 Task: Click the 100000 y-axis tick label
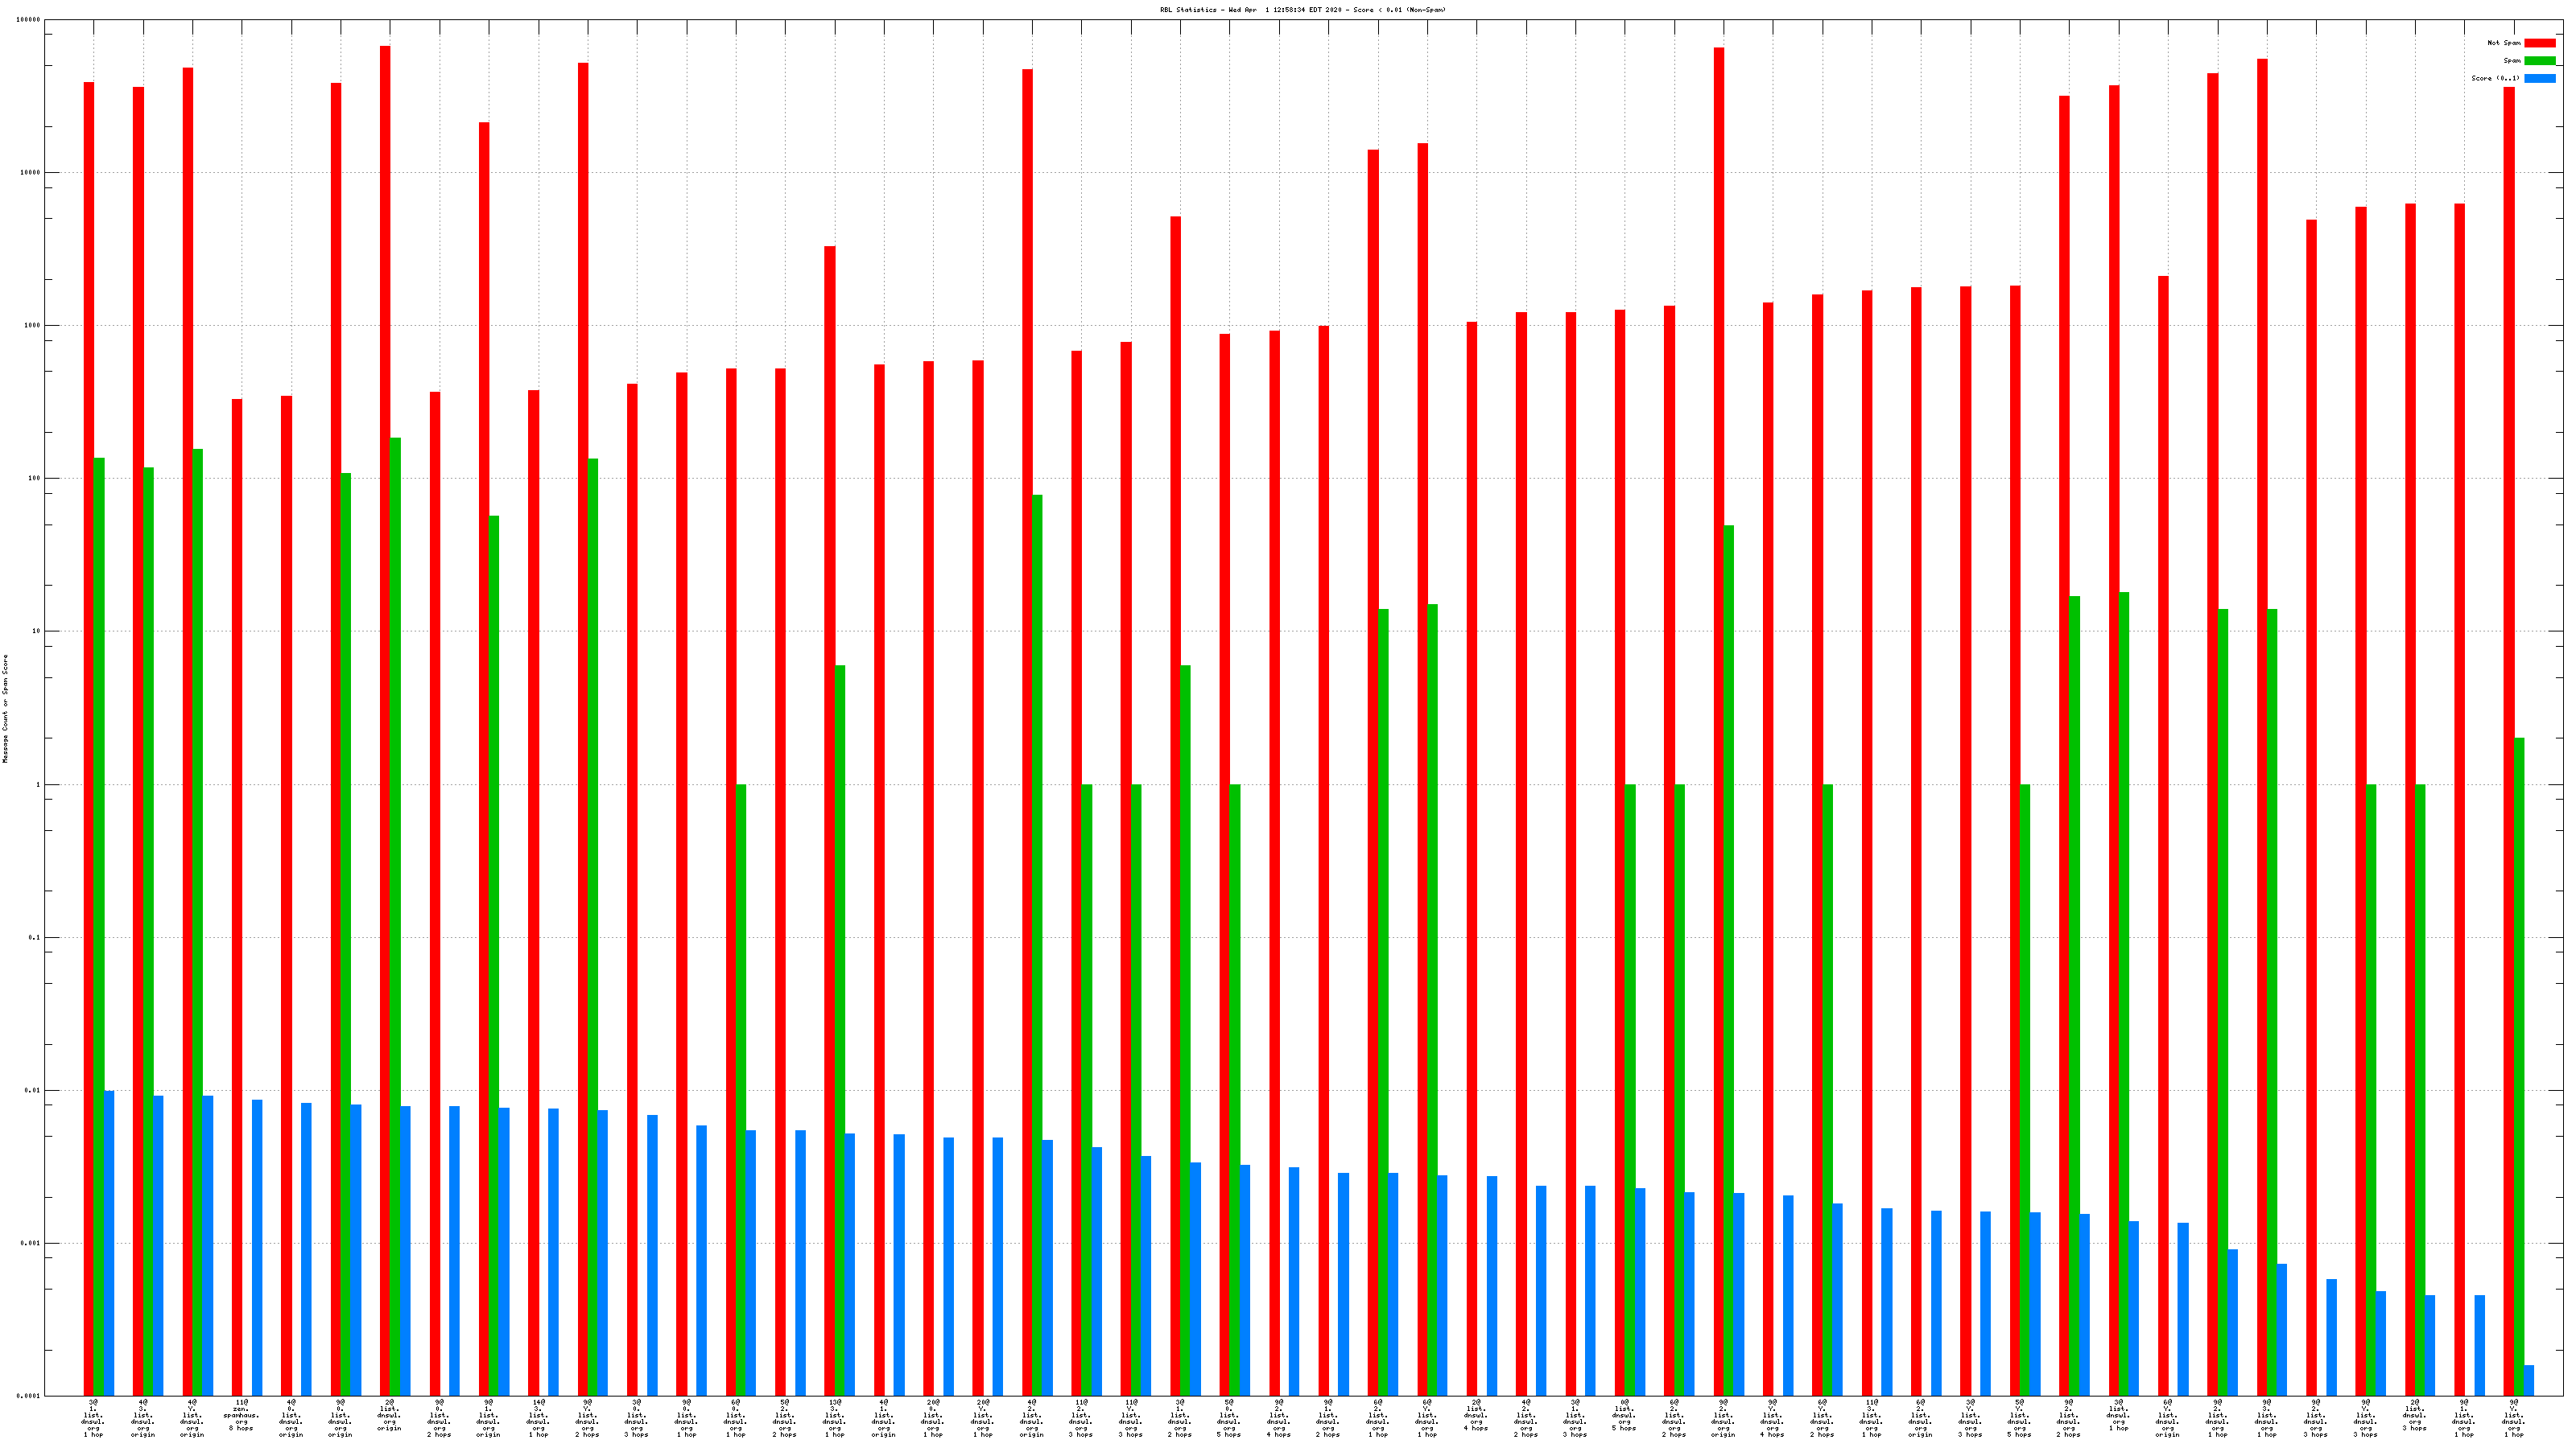(29, 20)
